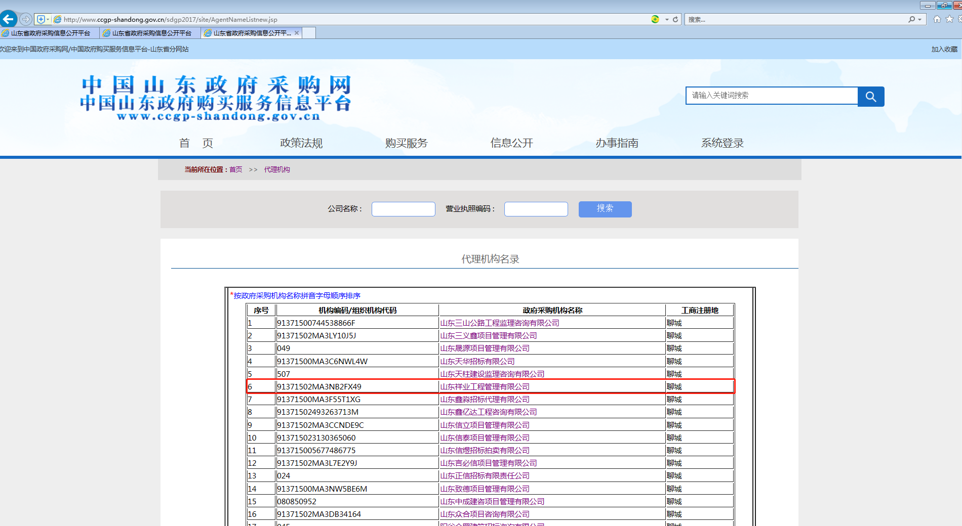Select code cell 91371502MA3LY10J5J

tap(357, 336)
